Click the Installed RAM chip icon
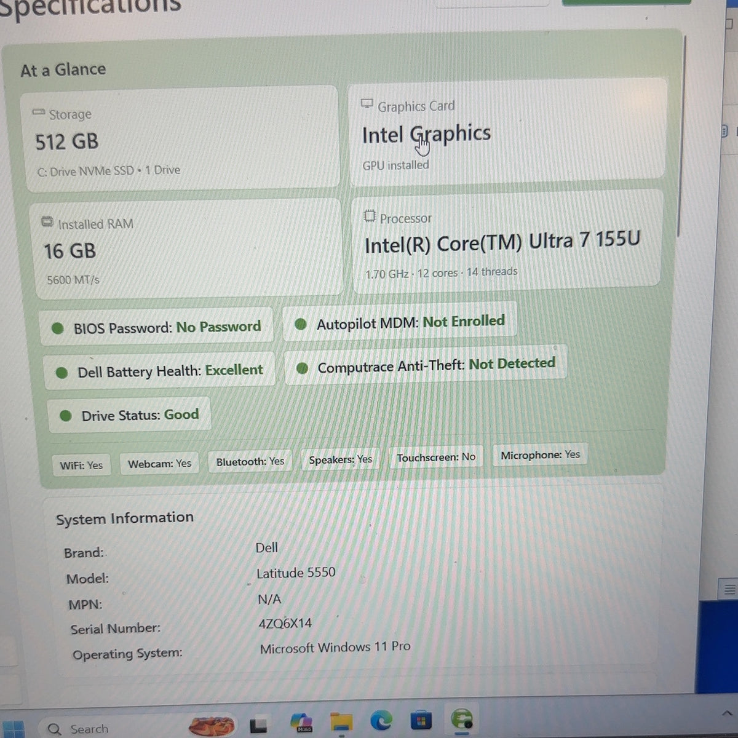Viewport: 738px width, 738px height. coord(47,222)
